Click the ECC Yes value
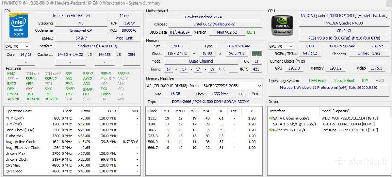This screenshot has height=177, width=392. coord(255,94)
